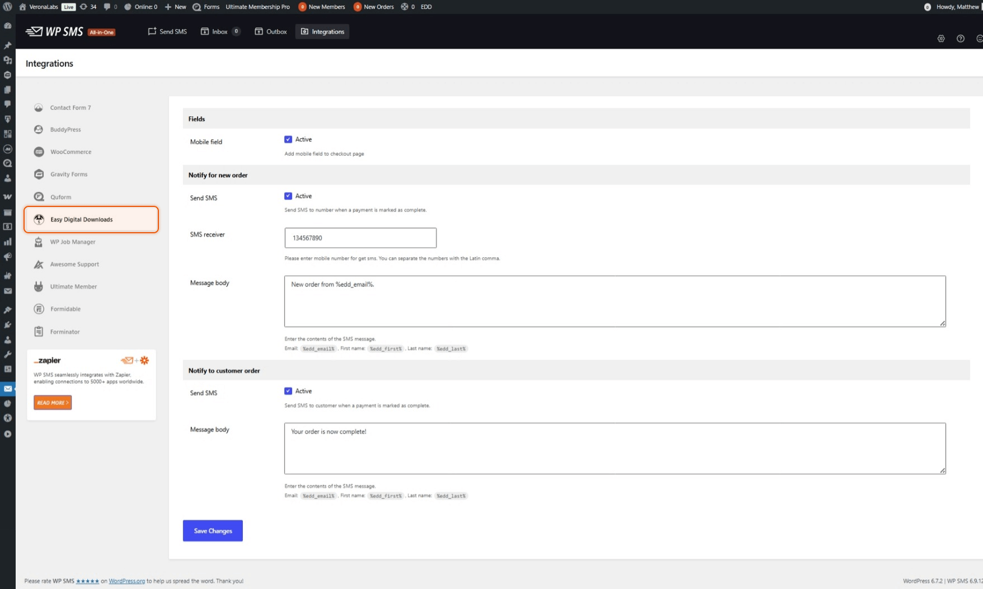The image size is (983, 589).
Task: Open the VeronaLabs site home icon
Action: pyautogui.click(x=22, y=7)
